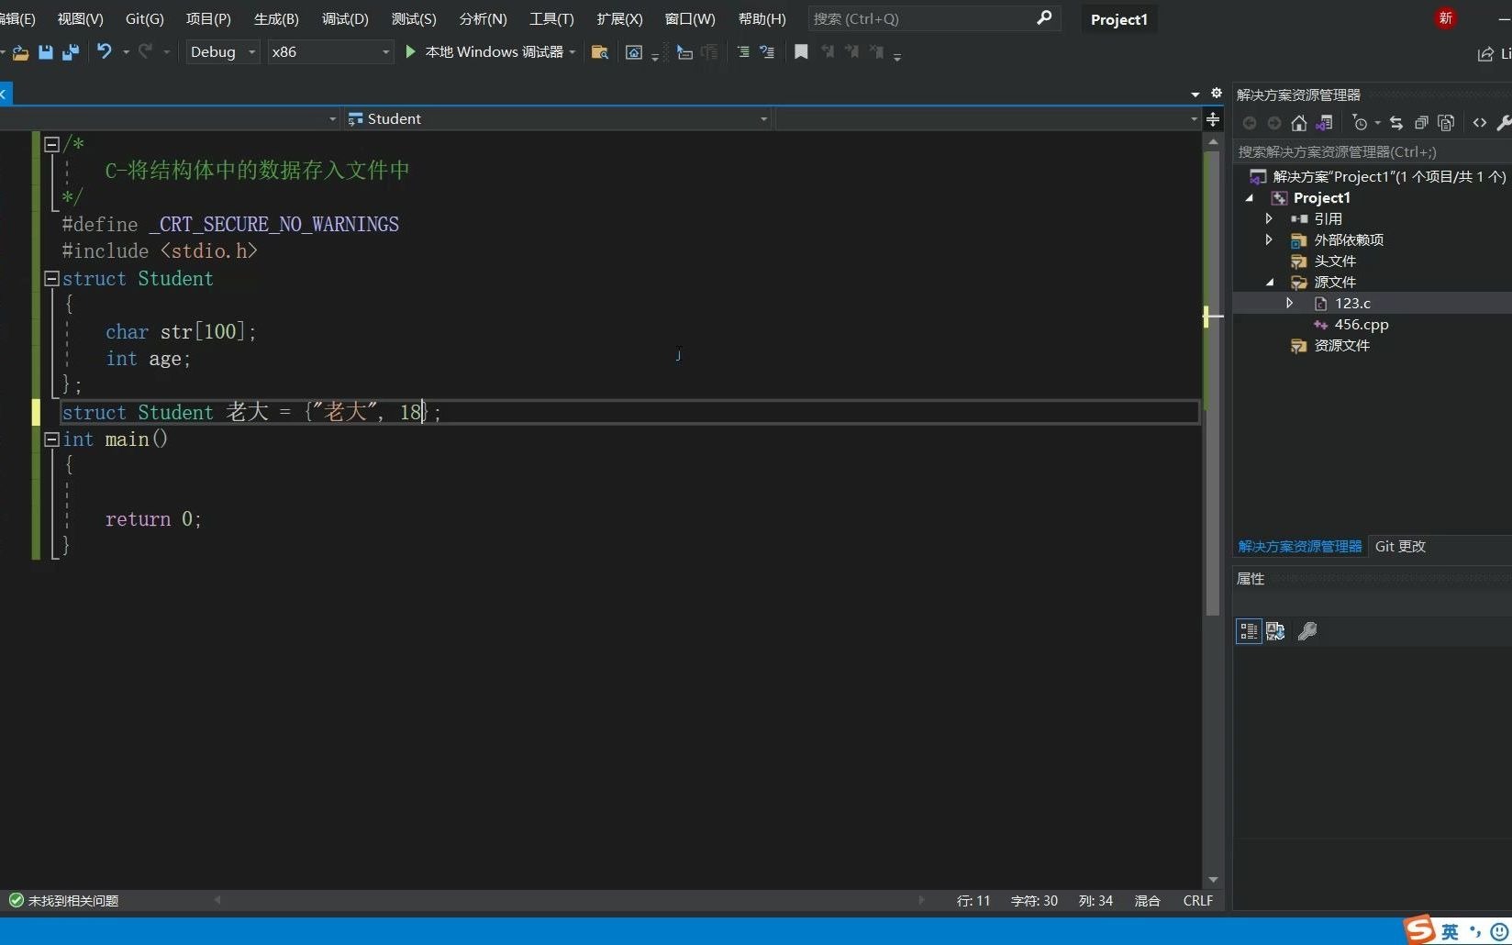This screenshot has height=945, width=1512.
Task: Switch between solution and folder views
Action: [x=1324, y=123]
